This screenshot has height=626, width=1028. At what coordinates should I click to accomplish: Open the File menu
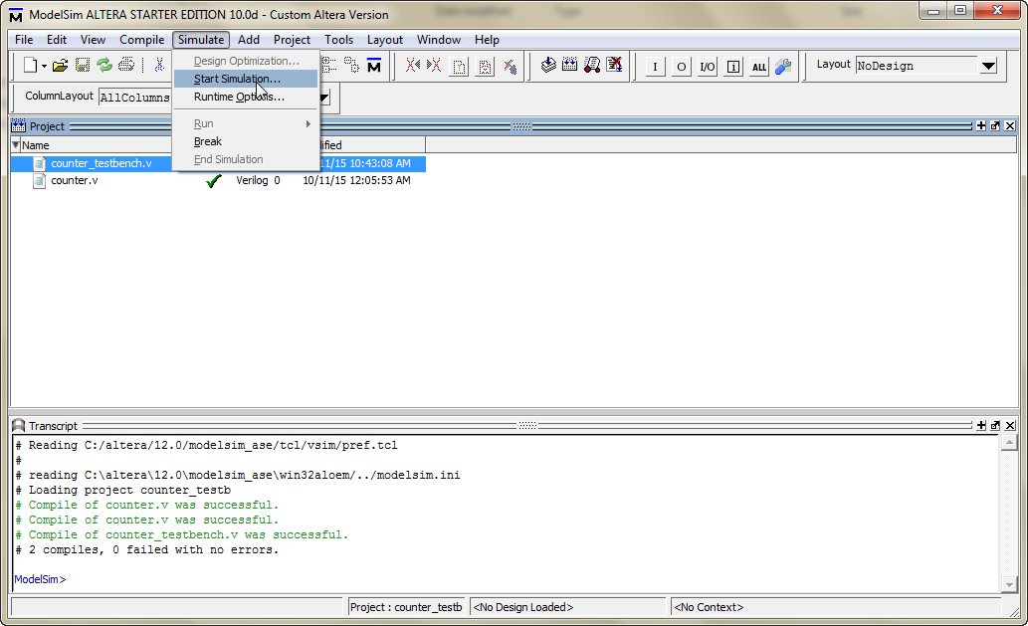click(24, 40)
